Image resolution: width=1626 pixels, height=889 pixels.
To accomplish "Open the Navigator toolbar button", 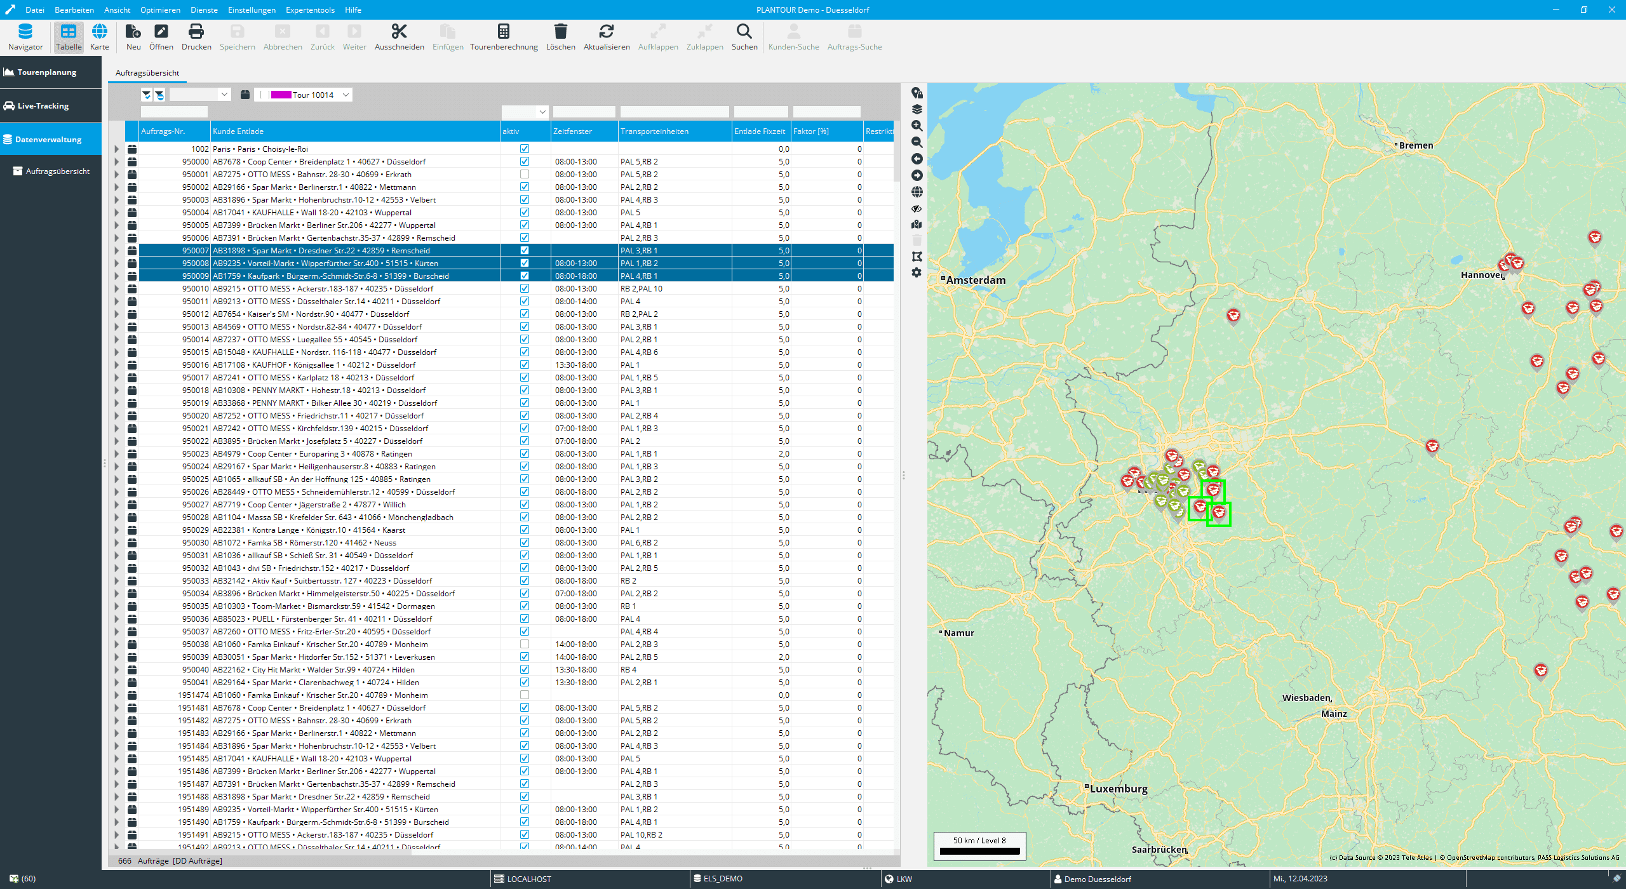I will [x=25, y=37].
